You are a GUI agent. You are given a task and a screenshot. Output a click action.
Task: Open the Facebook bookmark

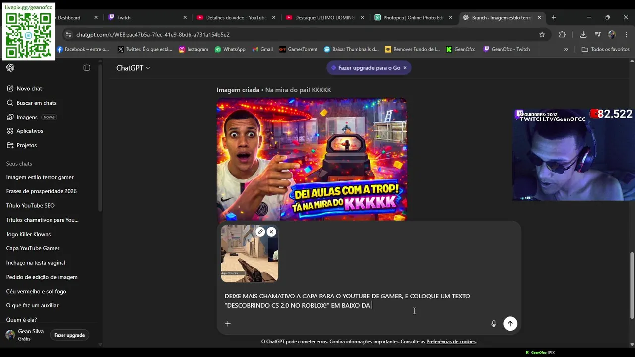[82, 49]
